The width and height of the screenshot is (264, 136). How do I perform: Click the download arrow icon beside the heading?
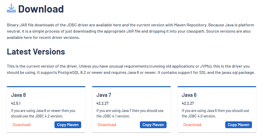pyautogui.click(x=12, y=9)
